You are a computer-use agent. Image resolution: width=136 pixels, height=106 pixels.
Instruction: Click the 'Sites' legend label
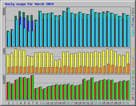[133, 64]
